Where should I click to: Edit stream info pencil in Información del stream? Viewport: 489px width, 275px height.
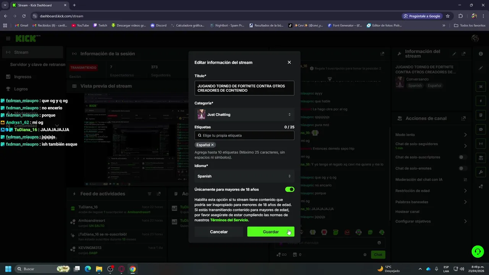(x=454, y=54)
